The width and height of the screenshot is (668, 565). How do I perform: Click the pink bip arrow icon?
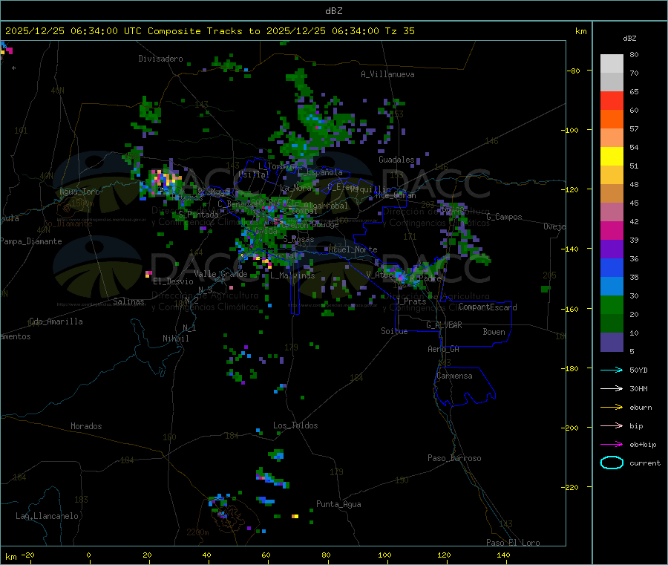click(612, 425)
